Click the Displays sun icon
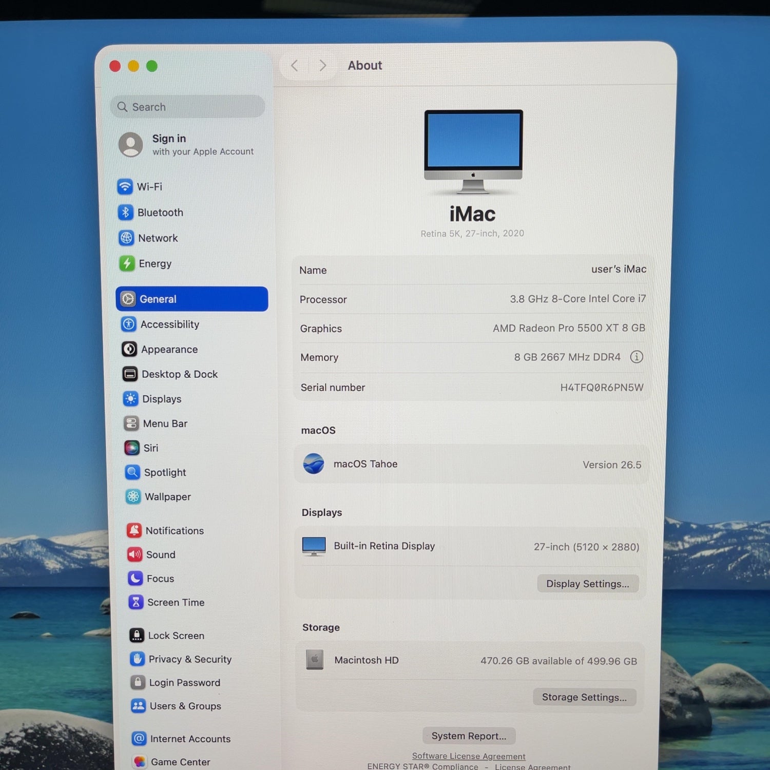Viewport: 770px width, 770px height. pyautogui.click(x=131, y=398)
